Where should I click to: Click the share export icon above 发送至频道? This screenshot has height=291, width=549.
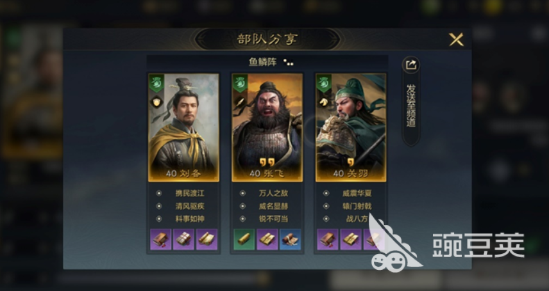[x=410, y=65]
